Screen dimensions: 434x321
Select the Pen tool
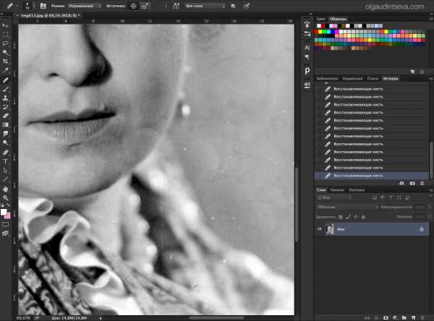click(x=5, y=153)
